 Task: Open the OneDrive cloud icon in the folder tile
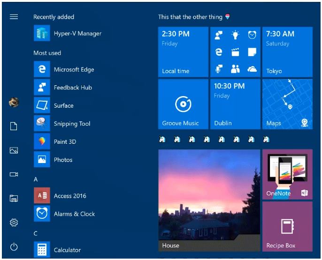tap(252, 69)
